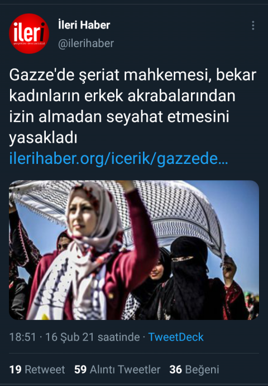Open the attached tweet photo
The height and width of the screenshot is (386, 268).
pos(134,250)
